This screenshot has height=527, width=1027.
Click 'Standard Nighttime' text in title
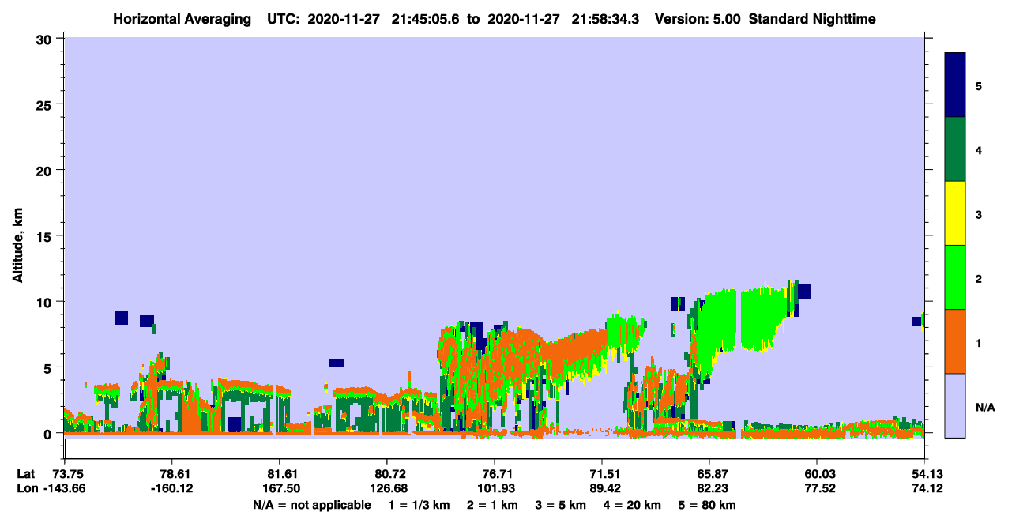[x=812, y=19]
